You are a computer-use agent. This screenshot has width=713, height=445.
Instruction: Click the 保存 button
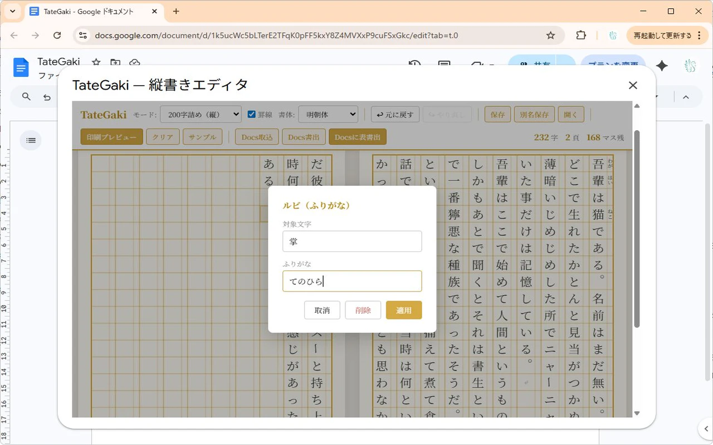tap(497, 115)
